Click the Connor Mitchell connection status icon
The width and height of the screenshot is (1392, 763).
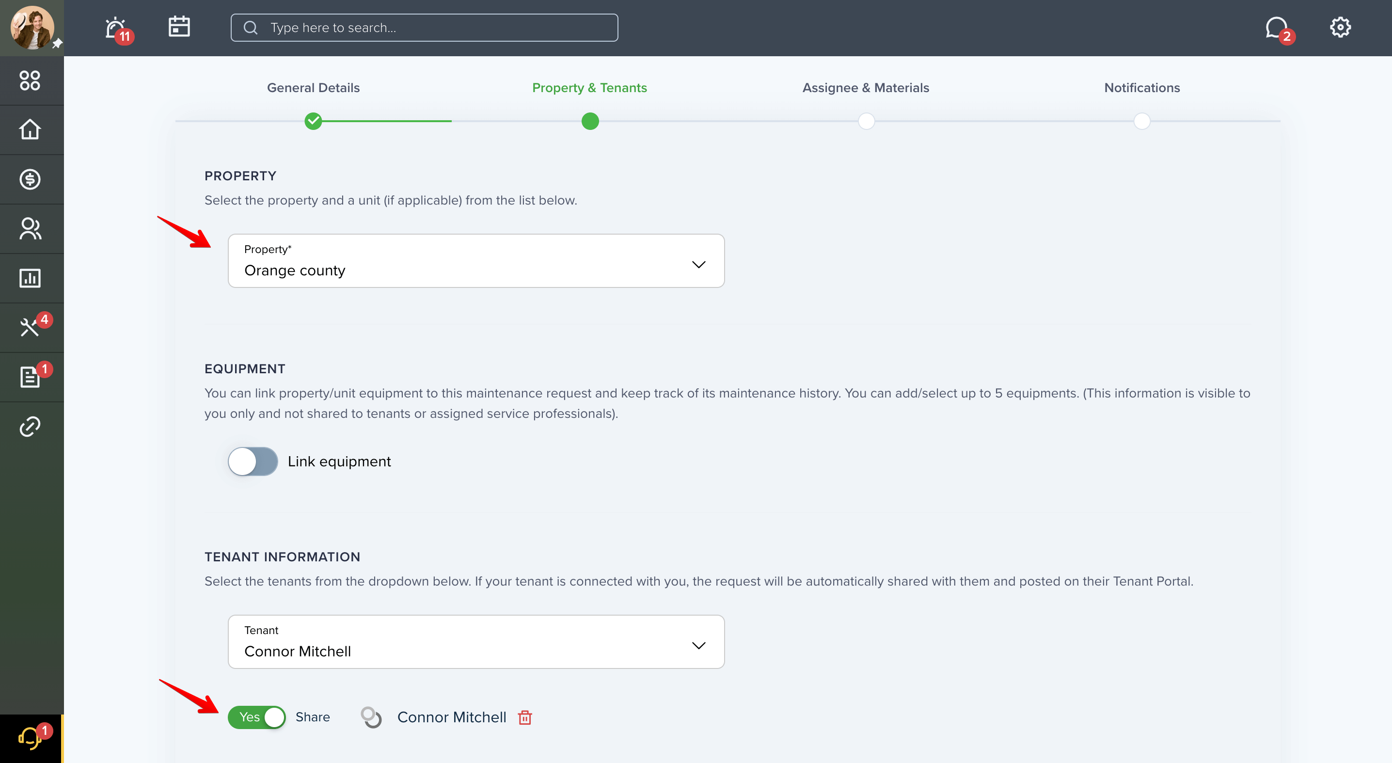click(x=371, y=717)
